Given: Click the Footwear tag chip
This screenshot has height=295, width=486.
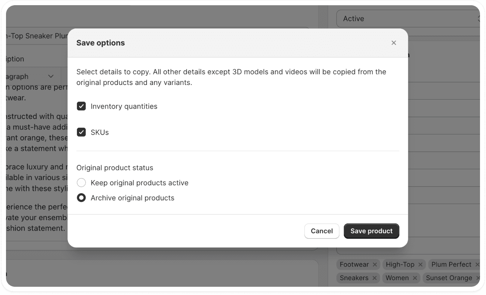Looking at the screenshot, I should click(x=354, y=264).
